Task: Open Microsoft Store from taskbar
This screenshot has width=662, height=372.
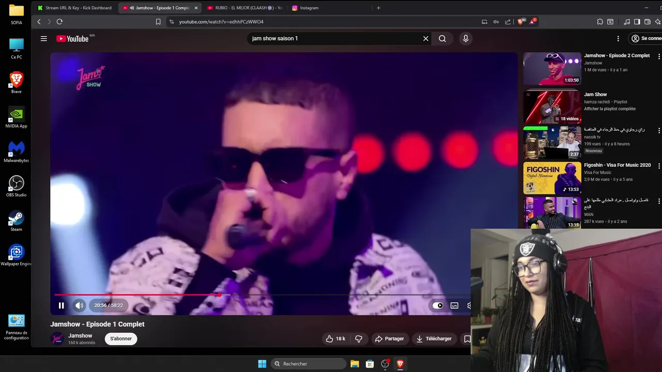Action: click(x=370, y=364)
